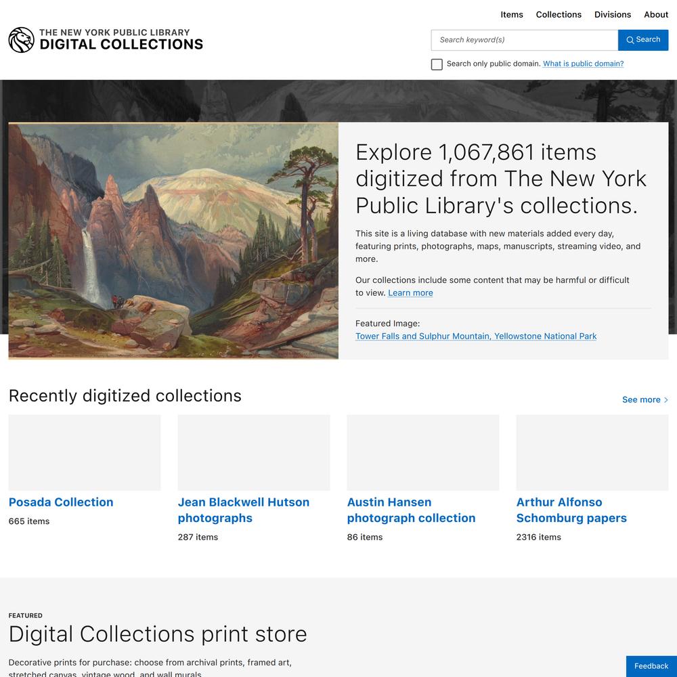Open the Collections menu item

(559, 15)
